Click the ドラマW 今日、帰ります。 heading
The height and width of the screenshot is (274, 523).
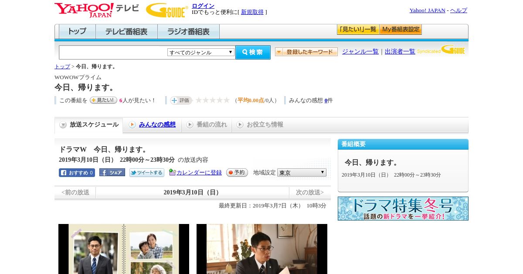point(104,150)
